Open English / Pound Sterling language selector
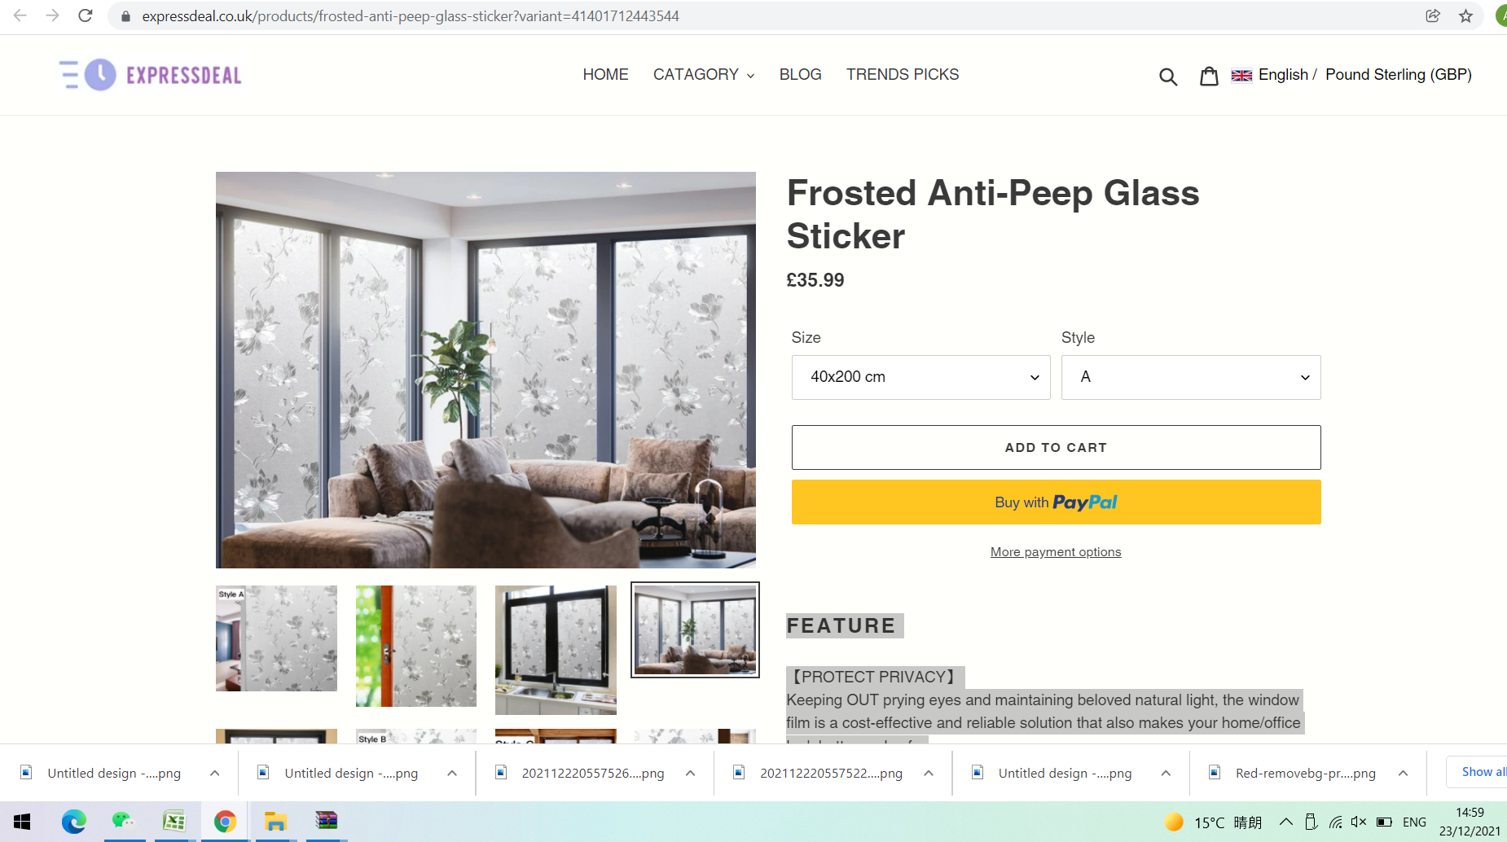This screenshot has width=1507, height=842. coord(1351,75)
